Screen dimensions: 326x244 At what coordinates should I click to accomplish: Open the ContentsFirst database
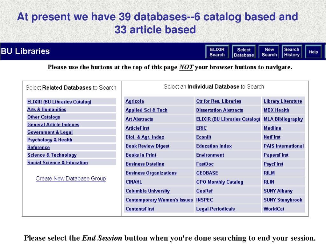[x=140, y=209]
